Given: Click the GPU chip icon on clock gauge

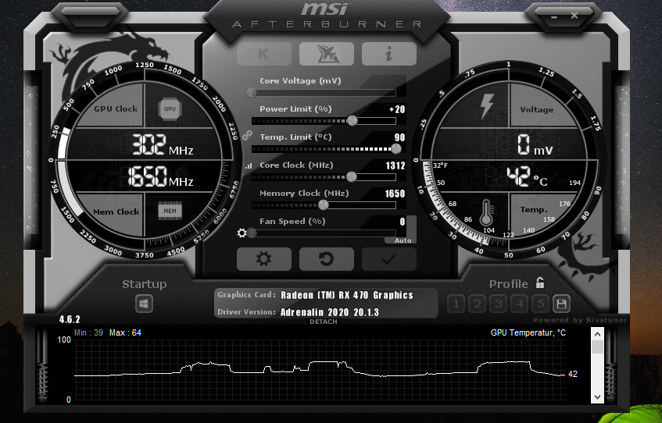Looking at the screenshot, I should [170, 108].
